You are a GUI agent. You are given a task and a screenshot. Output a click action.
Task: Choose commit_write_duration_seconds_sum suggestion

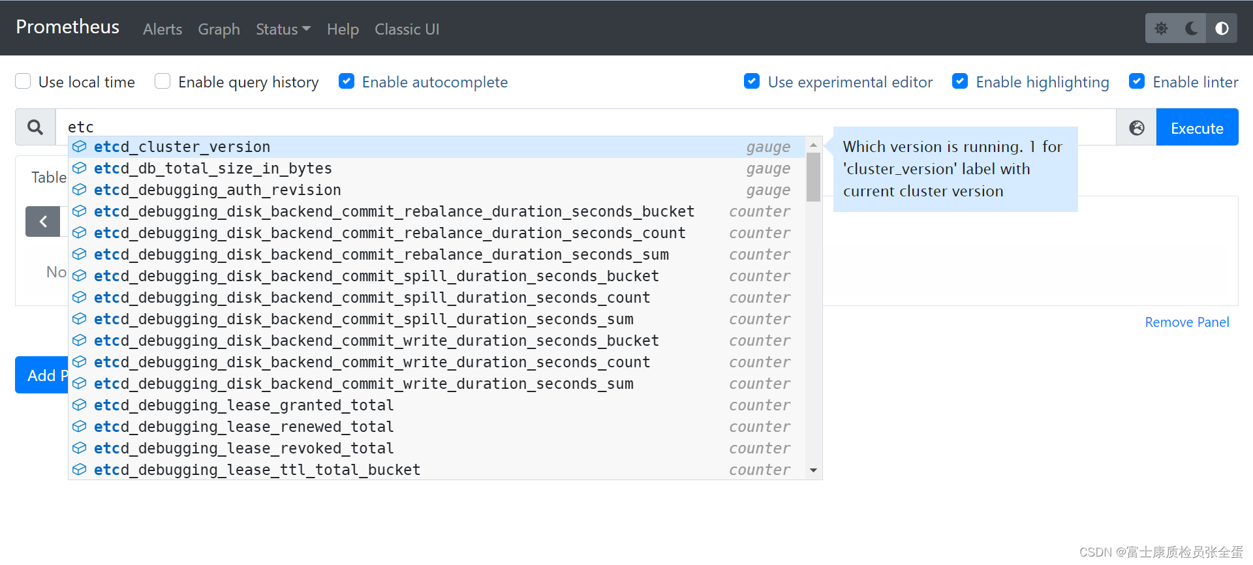(x=437, y=384)
